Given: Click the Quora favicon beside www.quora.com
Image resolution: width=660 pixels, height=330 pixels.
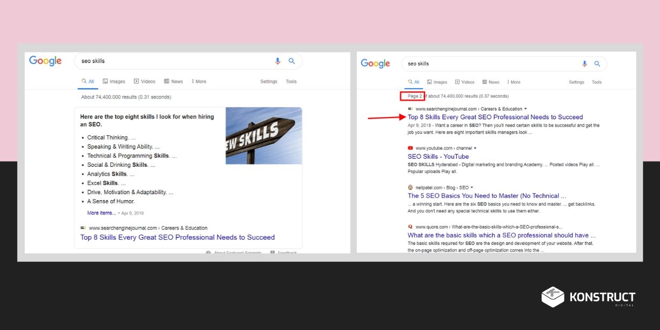Looking at the screenshot, I should [410, 227].
